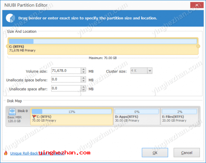Click the Cluster size: label
206x163 pixels.
(116, 71)
